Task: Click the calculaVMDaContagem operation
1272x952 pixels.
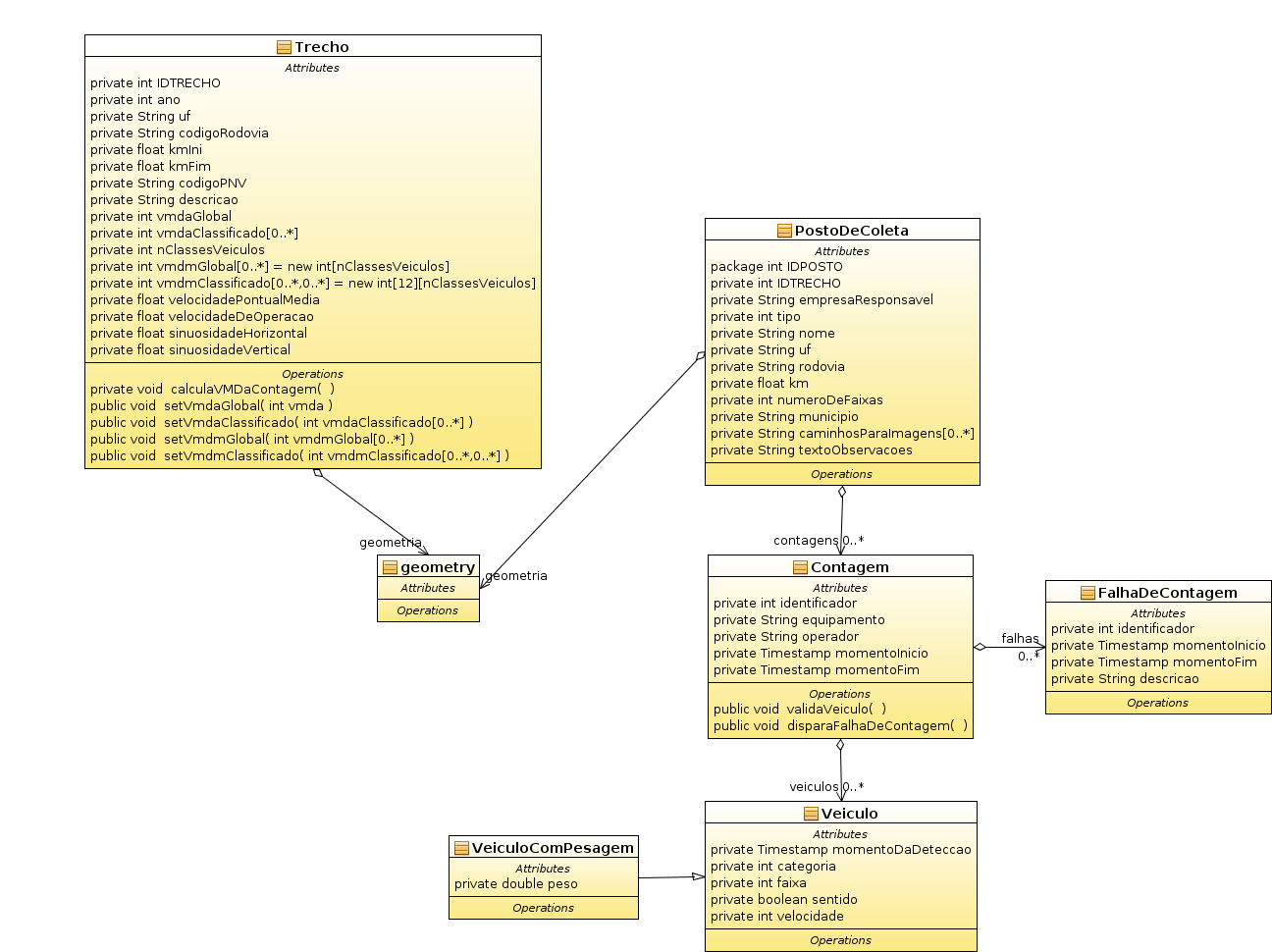Action: (x=213, y=390)
